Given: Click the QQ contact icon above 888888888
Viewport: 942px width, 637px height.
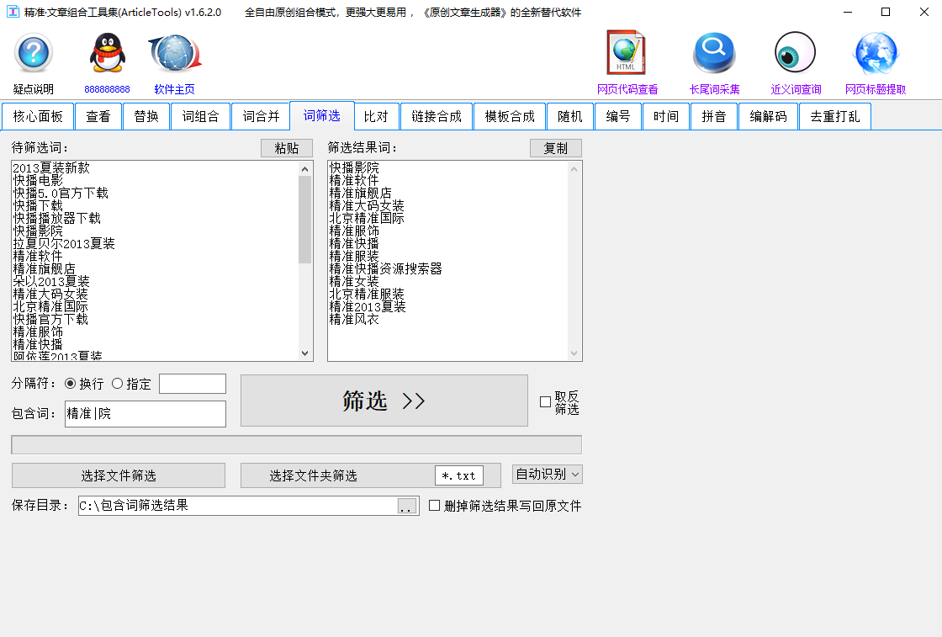Looking at the screenshot, I should tap(104, 53).
